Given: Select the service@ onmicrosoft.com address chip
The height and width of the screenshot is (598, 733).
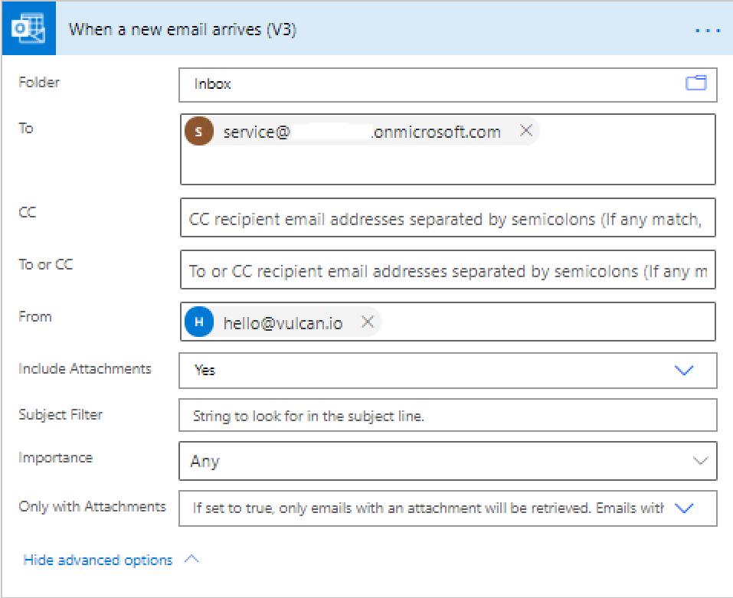Looking at the screenshot, I should point(362,132).
